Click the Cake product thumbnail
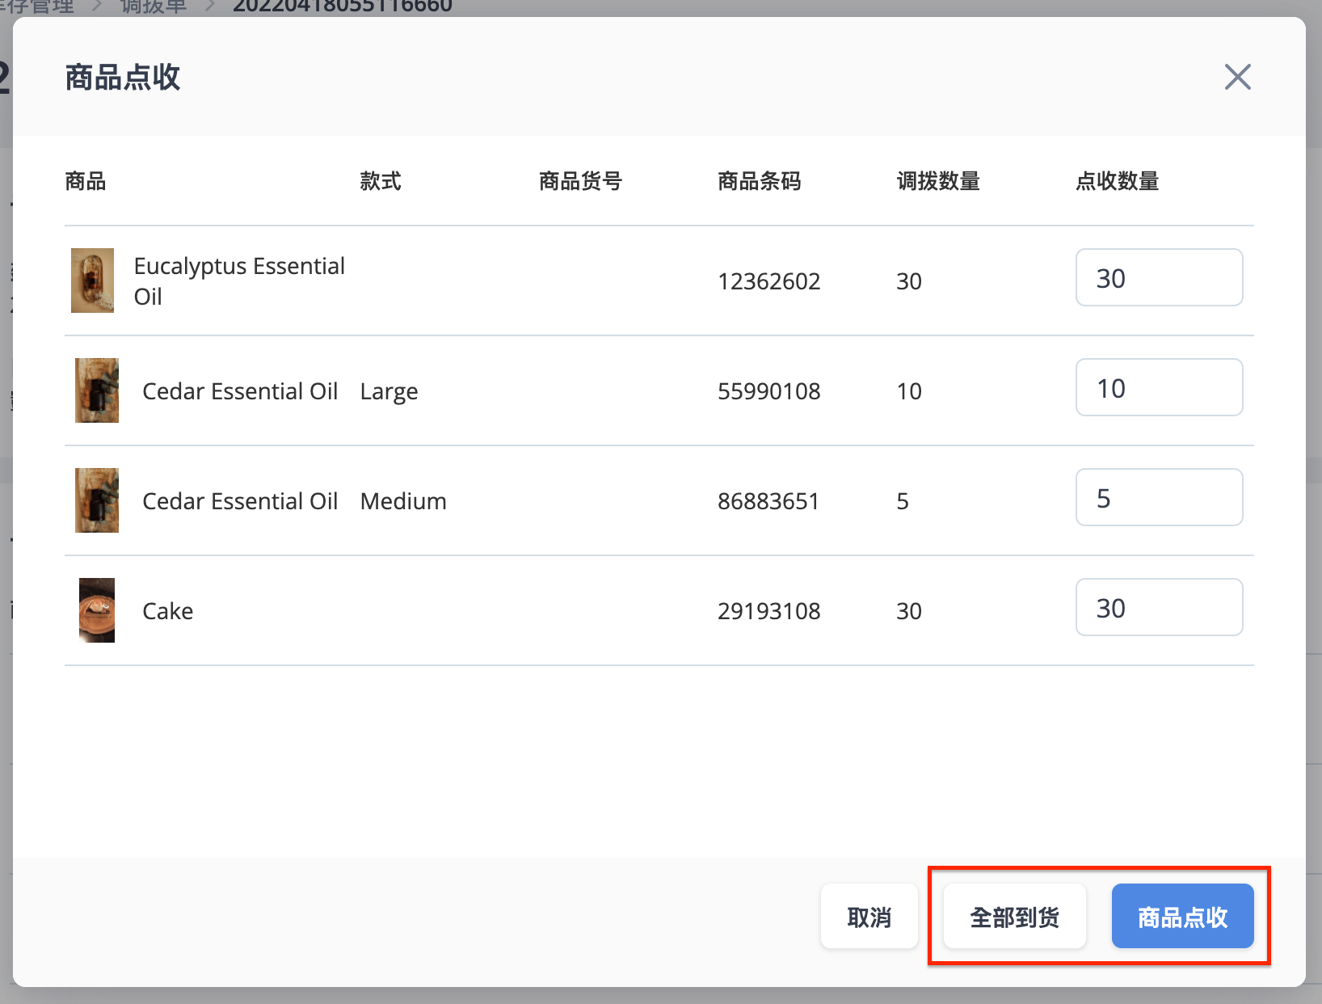The image size is (1322, 1004). (97, 610)
